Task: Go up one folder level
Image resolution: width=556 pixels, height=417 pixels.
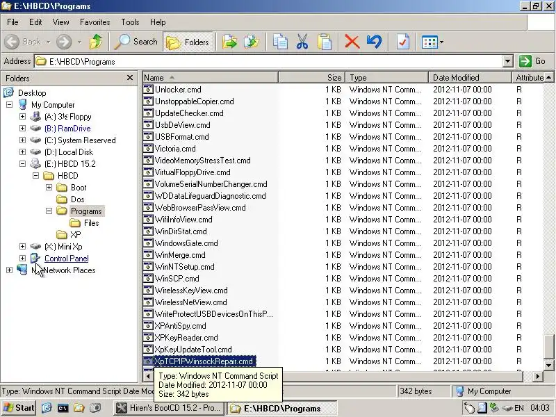Action: [95, 42]
